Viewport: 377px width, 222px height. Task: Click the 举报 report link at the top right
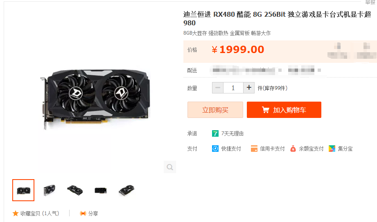(x=371, y=2)
